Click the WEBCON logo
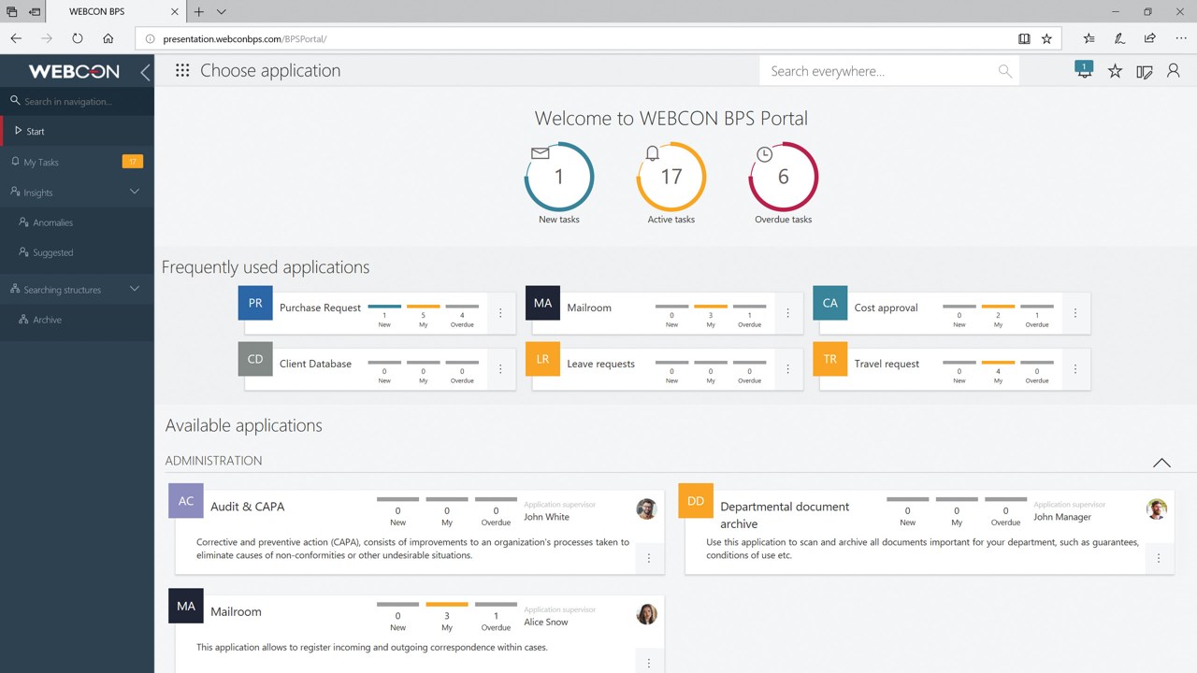Screen dimensions: 1197x673 point(74,72)
